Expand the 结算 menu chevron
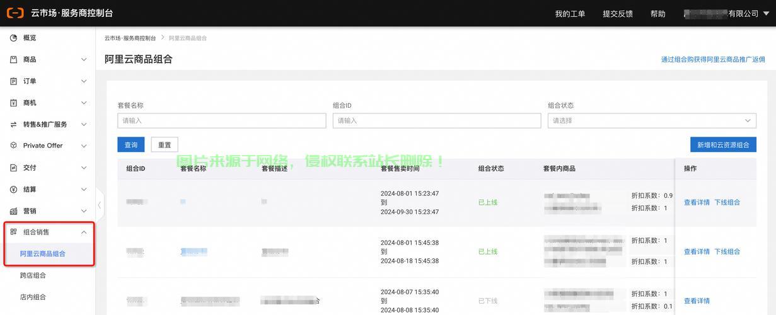 (84, 190)
